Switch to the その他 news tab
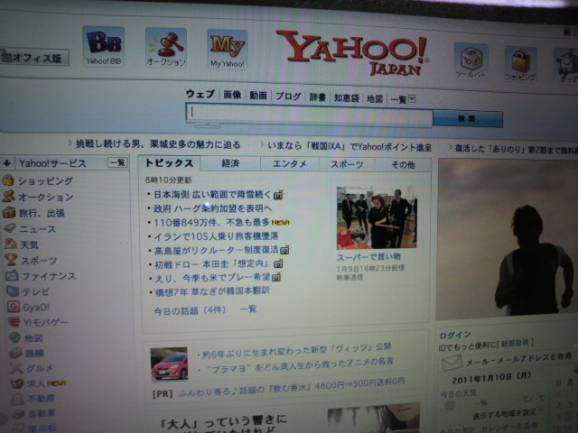This screenshot has height=433, width=578. [403, 165]
